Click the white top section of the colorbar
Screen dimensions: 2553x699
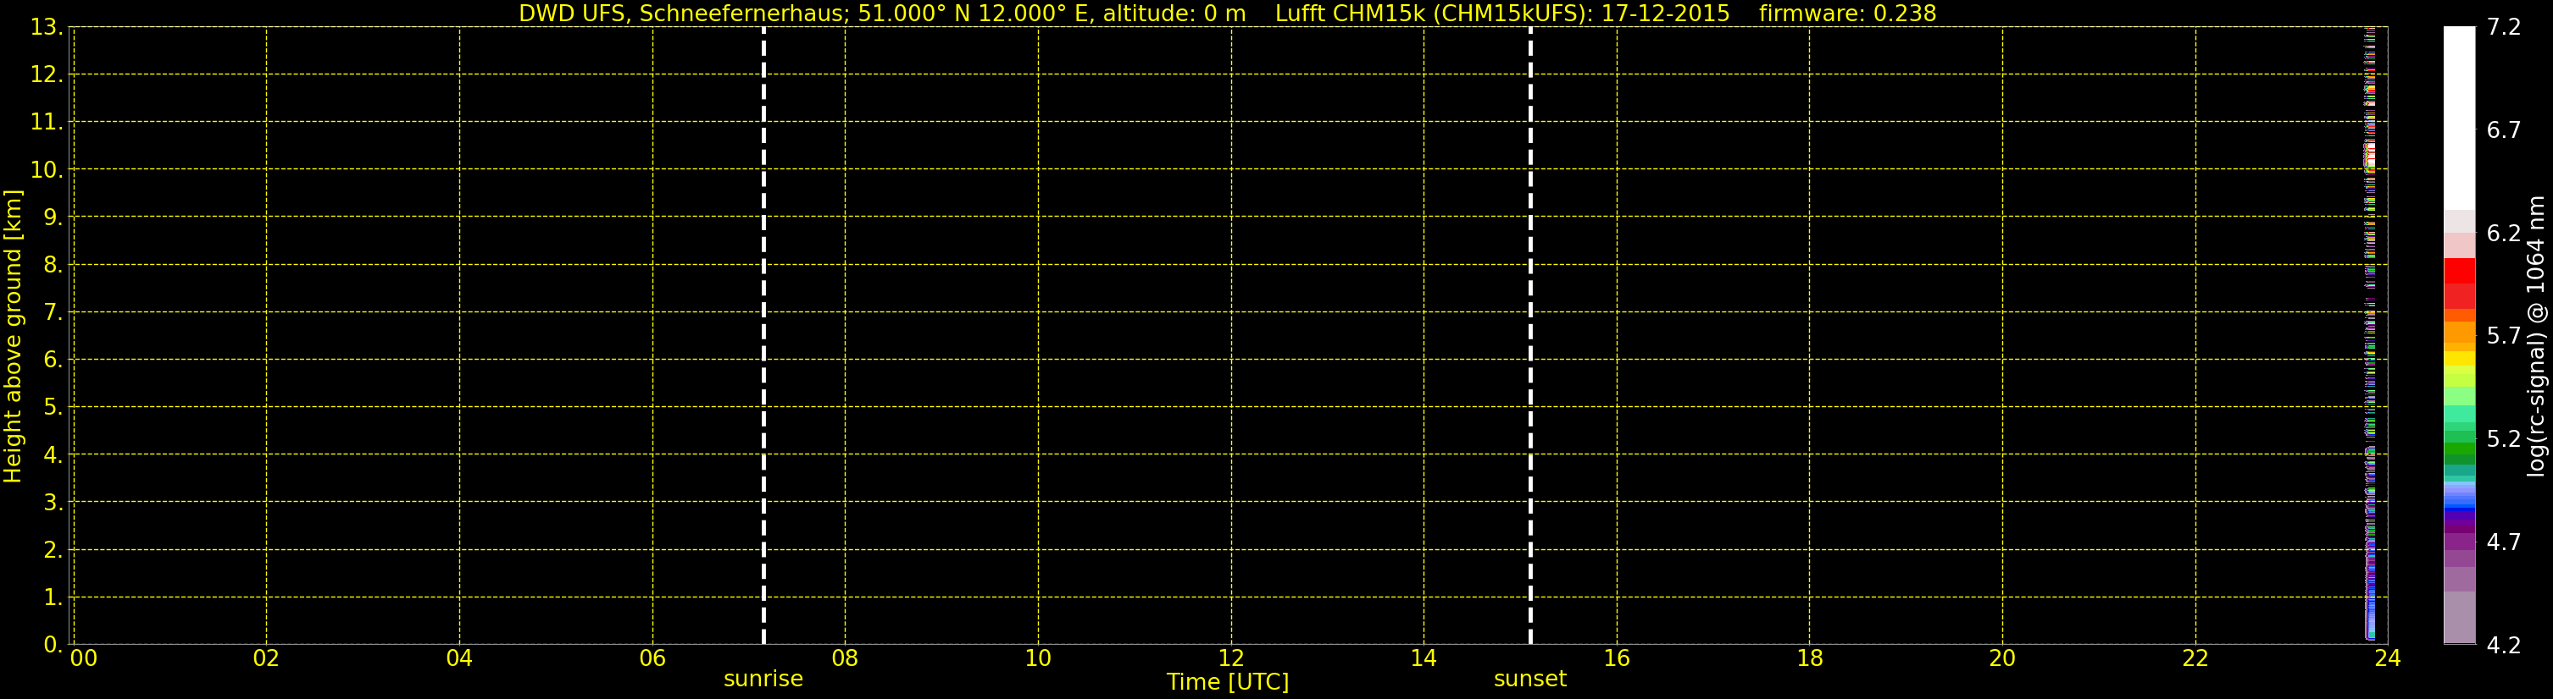click(x=2459, y=118)
